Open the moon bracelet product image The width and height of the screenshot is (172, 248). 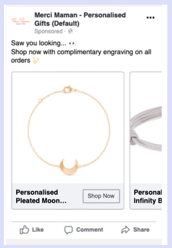[x=68, y=128]
